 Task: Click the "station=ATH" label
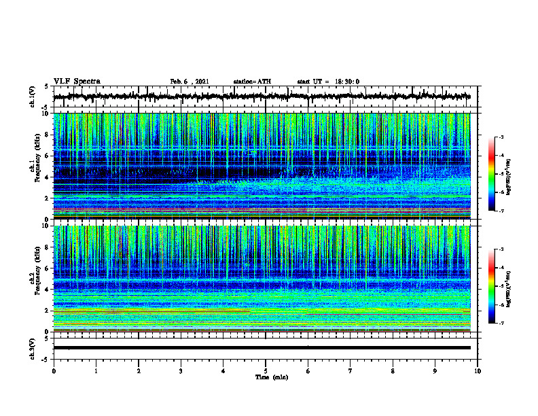[x=252, y=82]
